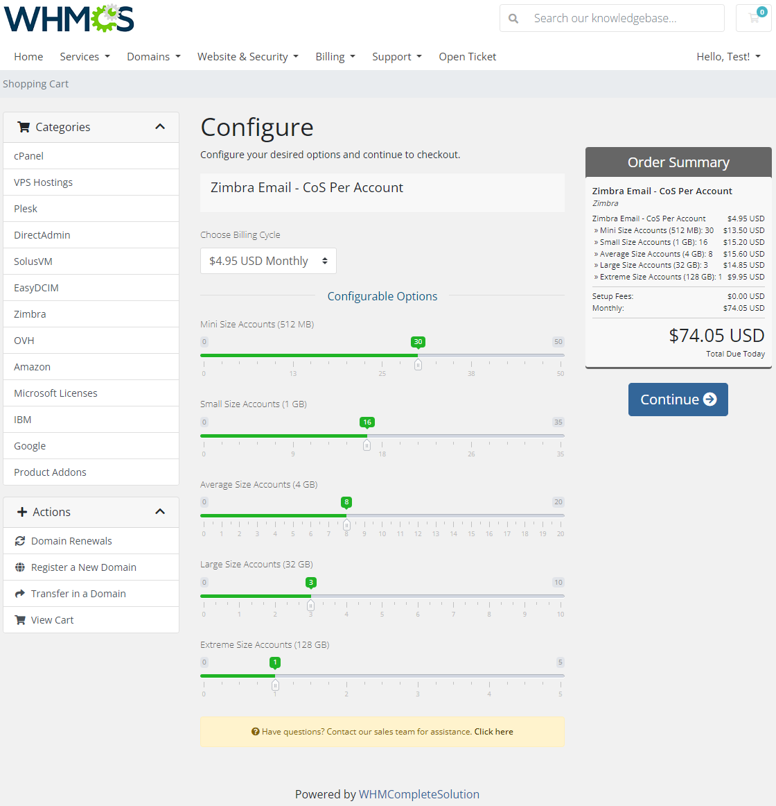The width and height of the screenshot is (776, 806).
Task: Click Mini Size Accounts slider handle
Action: tap(418, 365)
